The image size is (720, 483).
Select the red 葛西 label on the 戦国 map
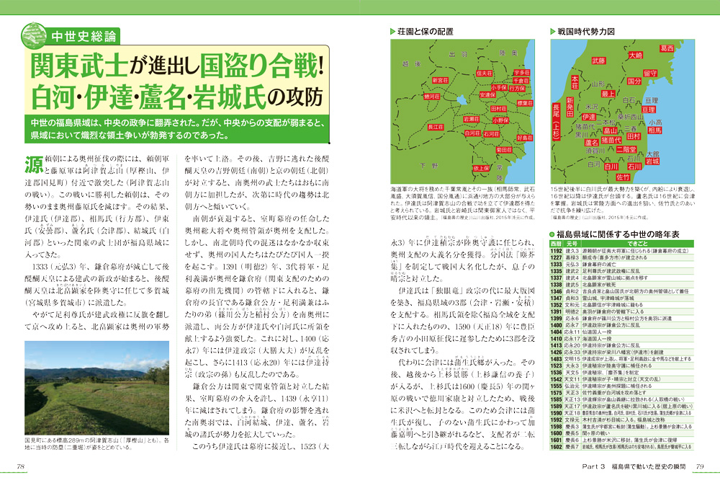tap(667, 48)
